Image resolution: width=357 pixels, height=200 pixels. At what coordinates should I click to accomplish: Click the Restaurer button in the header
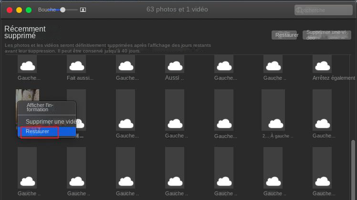tap(284, 35)
